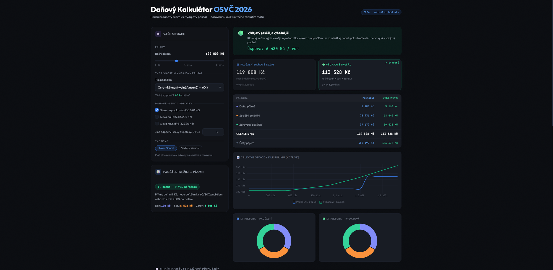Click the 2026 aktuální hodnoty badge
The height and width of the screenshot is (270, 553).
(381, 12)
